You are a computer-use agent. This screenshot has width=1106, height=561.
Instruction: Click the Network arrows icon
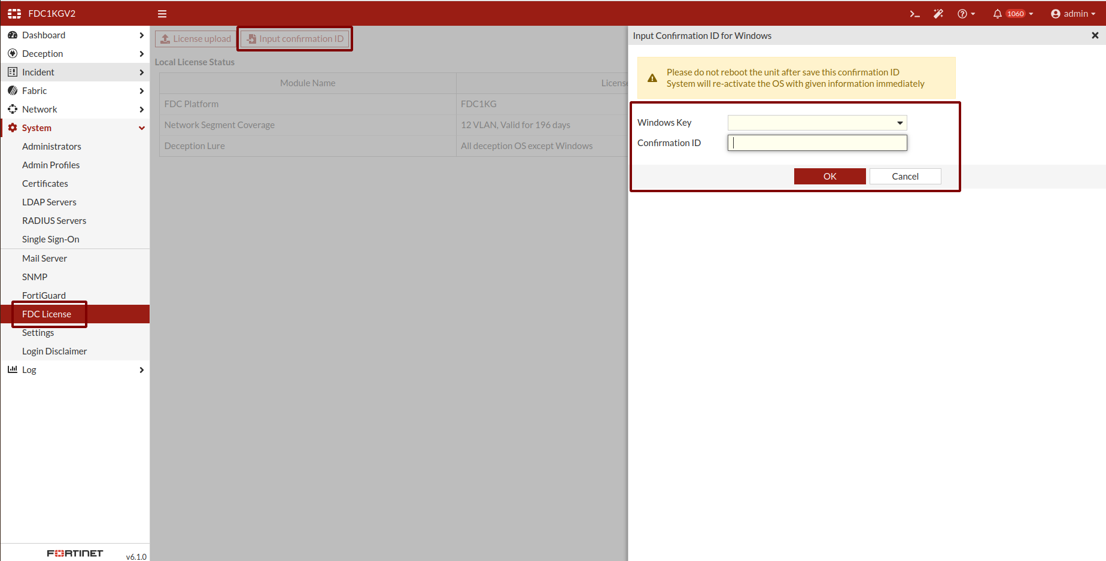click(x=13, y=110)
